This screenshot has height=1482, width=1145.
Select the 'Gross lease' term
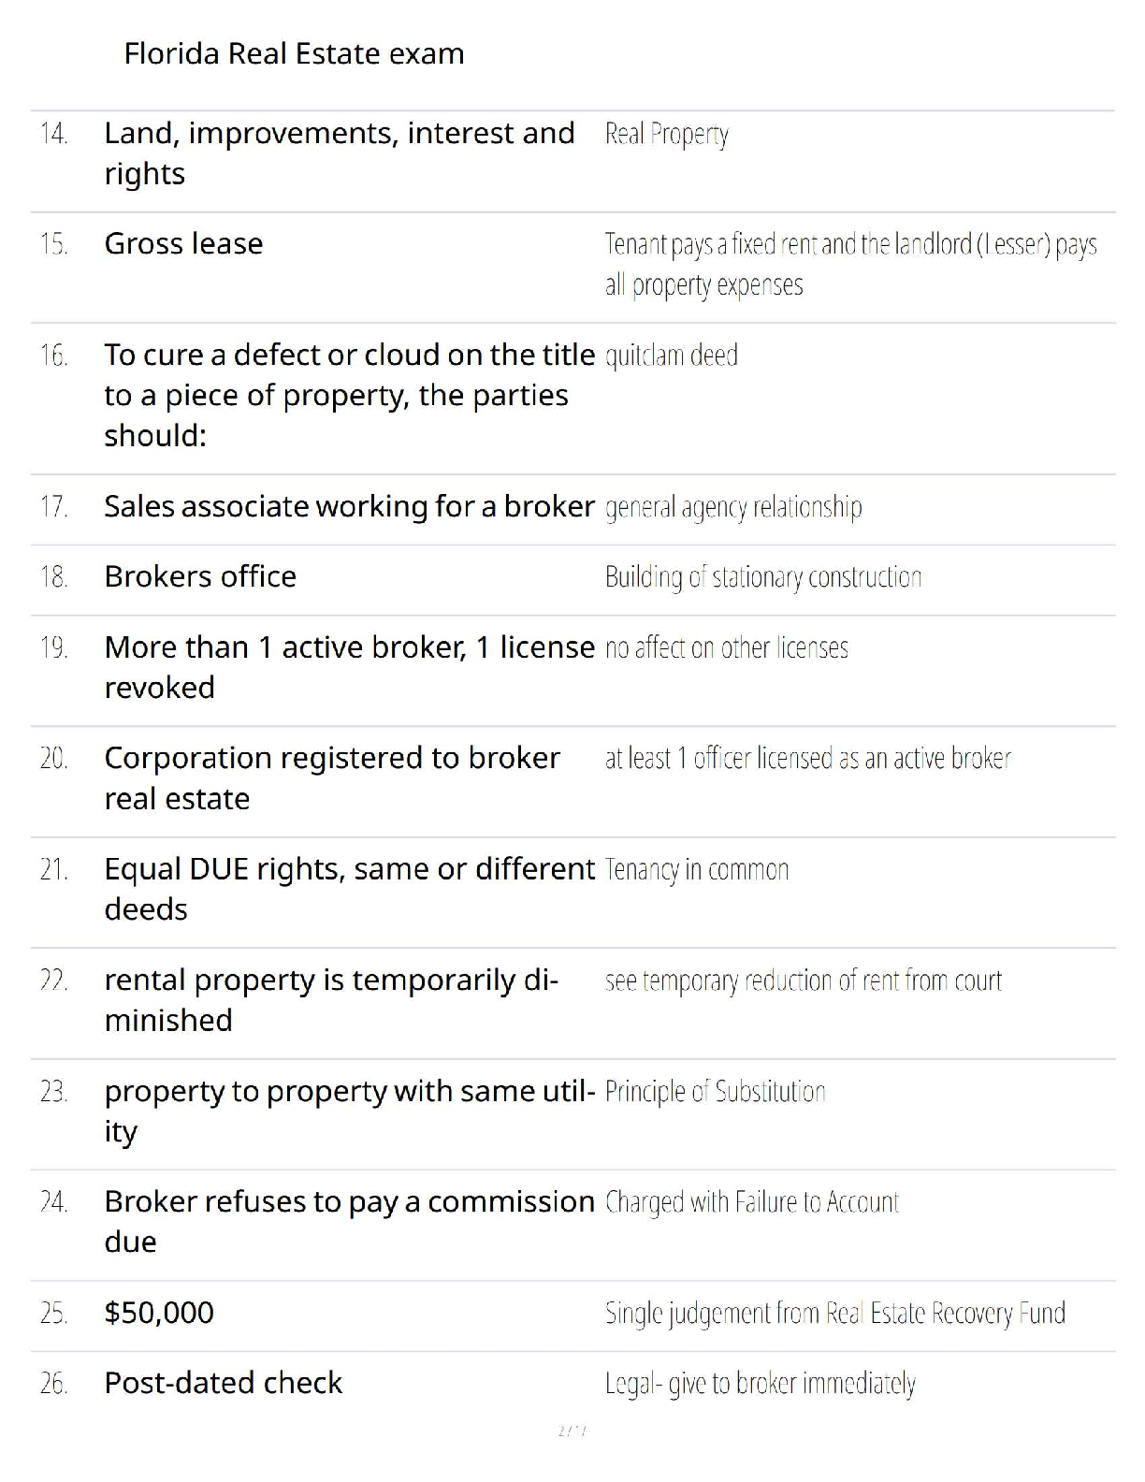(x=183, y=244)
